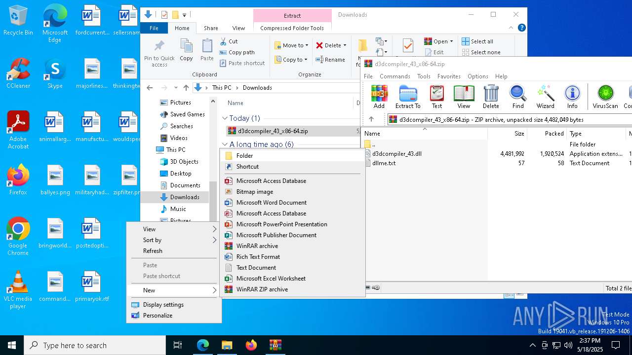Run VirusScan from WinRAR toolbar

(605, 97)
